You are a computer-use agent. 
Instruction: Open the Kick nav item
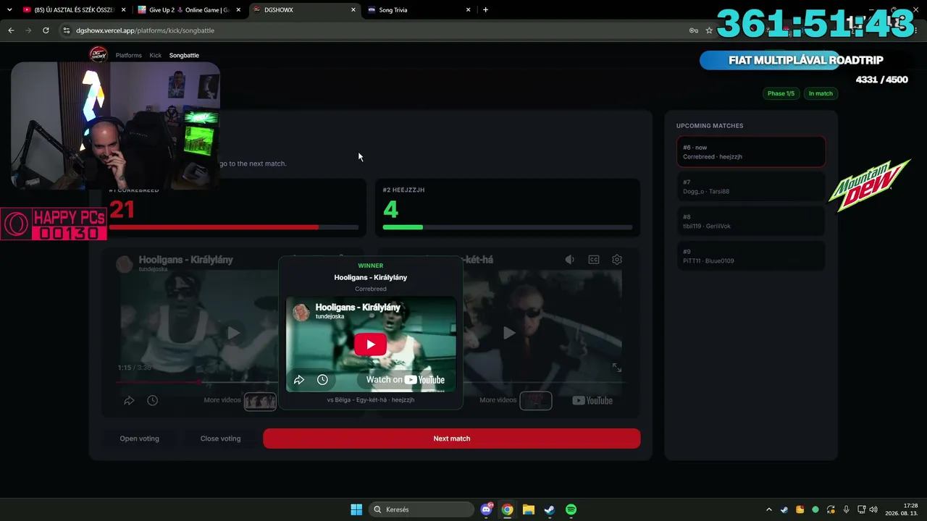pyautogui.click(x=156, y=55)
